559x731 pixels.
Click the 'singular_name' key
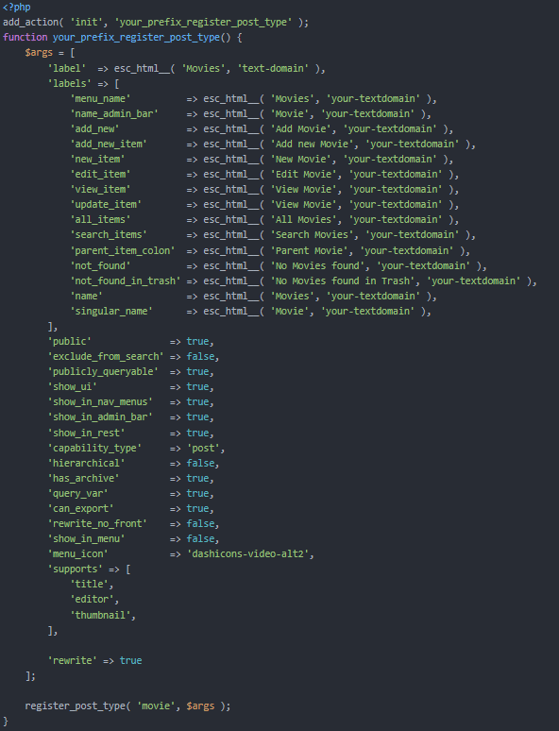pos(111,311)
